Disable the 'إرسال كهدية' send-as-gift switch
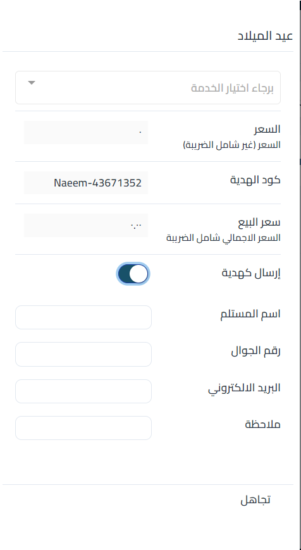Viewport: 301px width, 550px height. click(133, 274)
